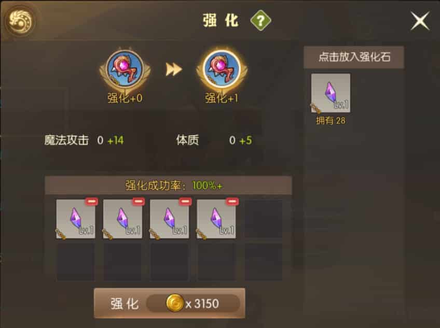
Task: Tap the first empty slot in bottom row
Action: (x=76, y=262)
